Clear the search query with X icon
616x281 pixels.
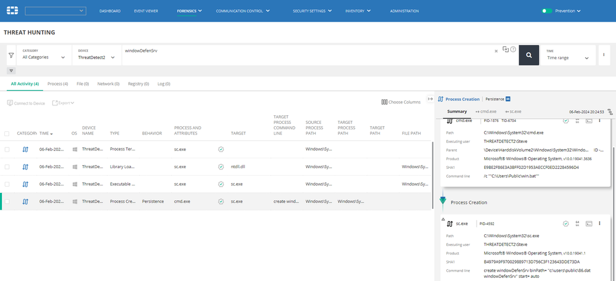(x=496, y=51)
